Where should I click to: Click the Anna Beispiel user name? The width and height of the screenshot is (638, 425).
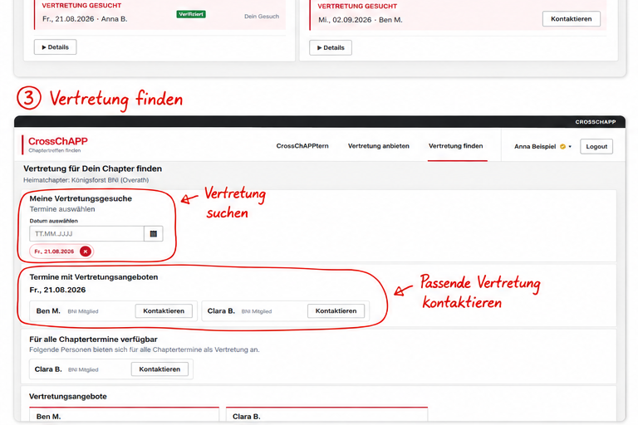click(535, 146)
